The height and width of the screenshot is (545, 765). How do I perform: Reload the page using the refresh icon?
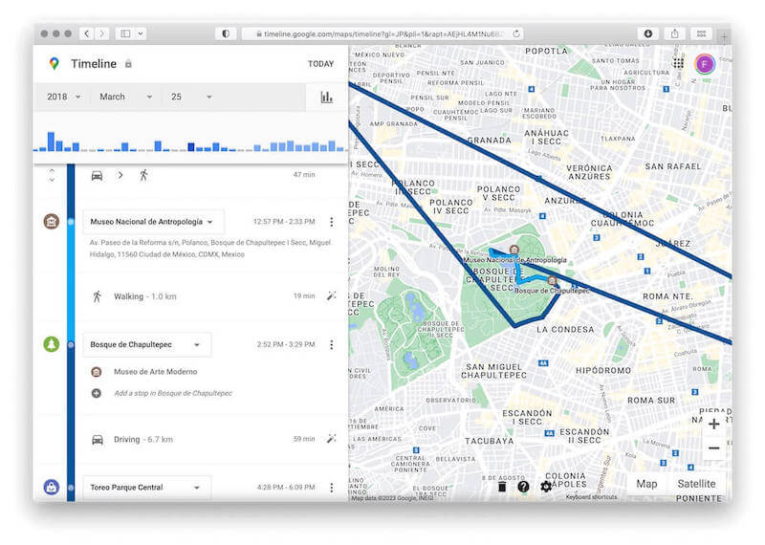click(516, 33)
